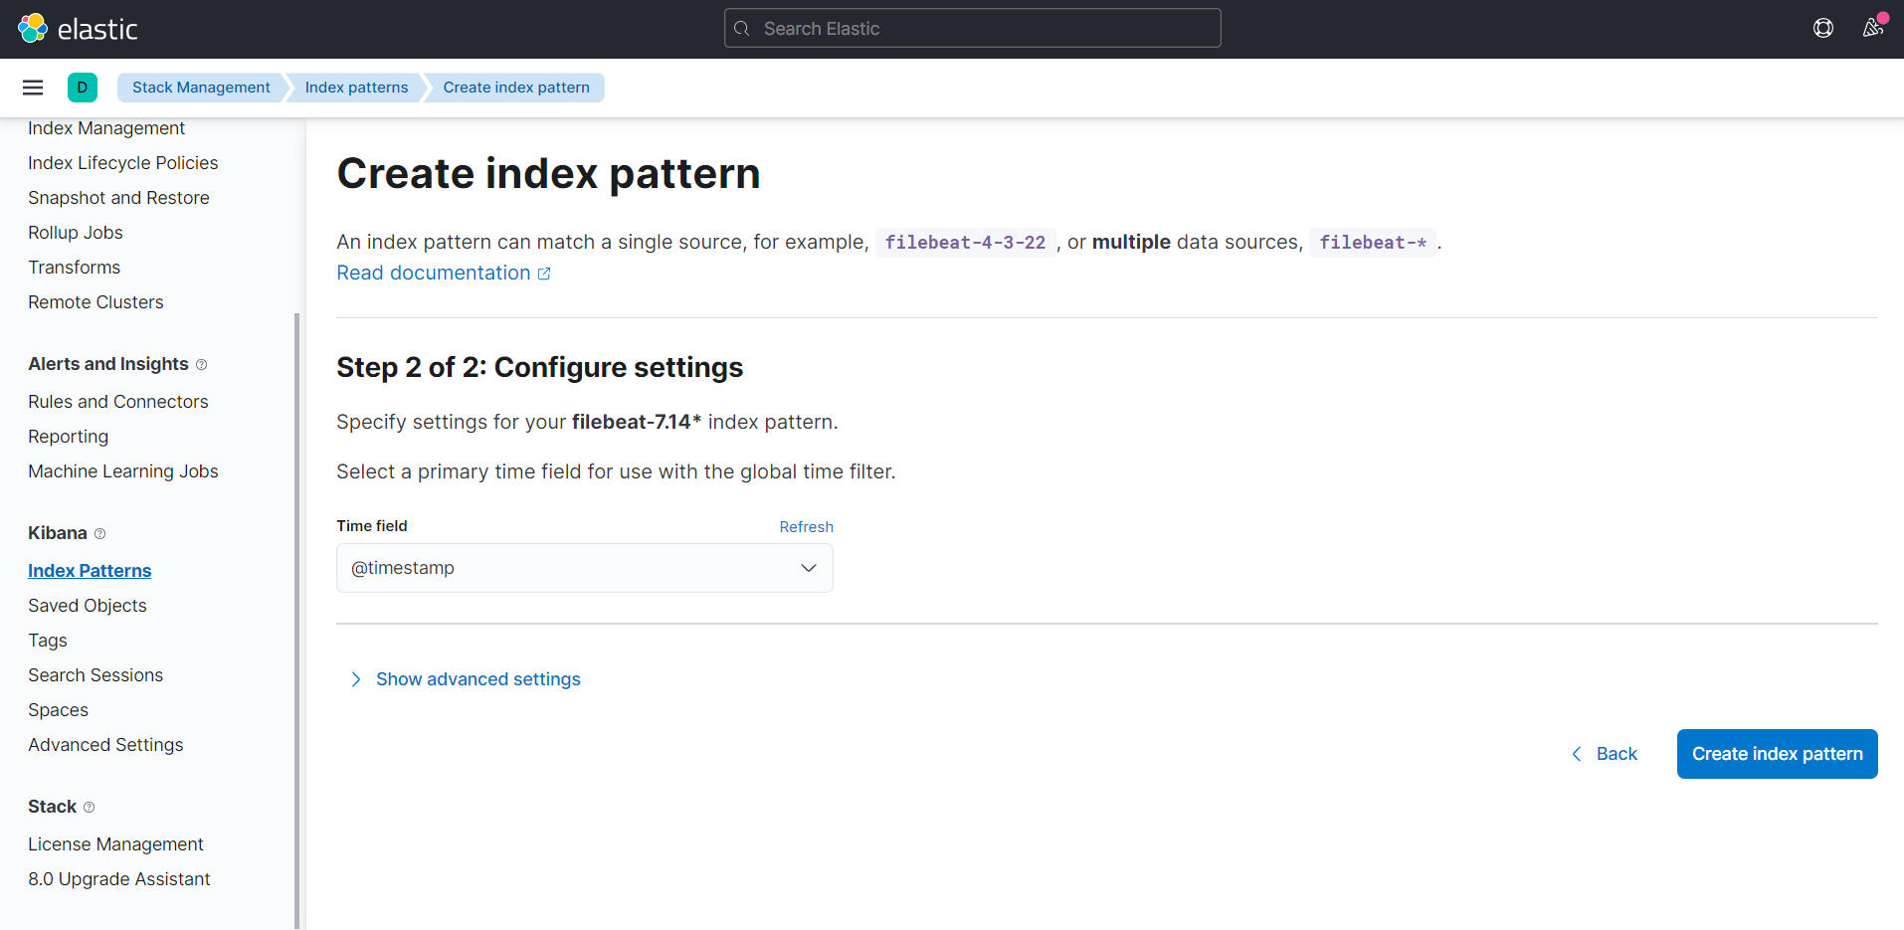Focus the Search Elastic field
1904x930 pixels.
[973, 28]
